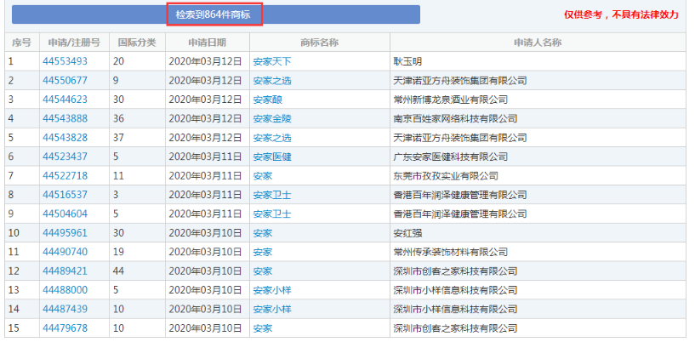Select applicant 天津诺亚方舟装饰集团有限公司 in row 2
This screenshot has height=342, width=695.
[460, 81]
